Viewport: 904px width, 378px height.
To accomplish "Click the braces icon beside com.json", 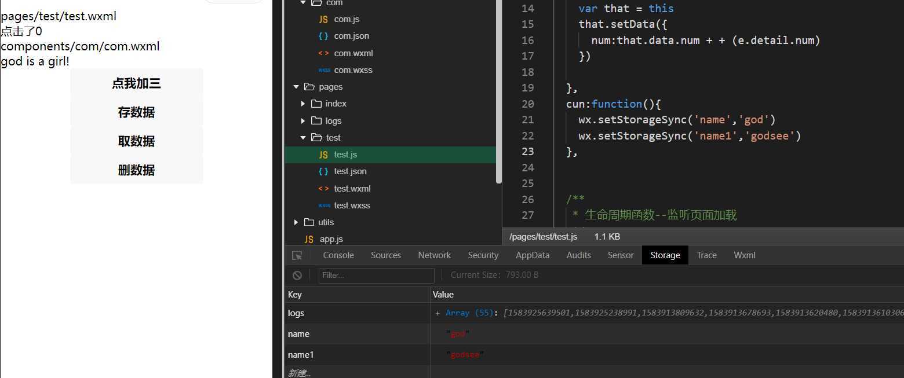I will pos(323,36).
